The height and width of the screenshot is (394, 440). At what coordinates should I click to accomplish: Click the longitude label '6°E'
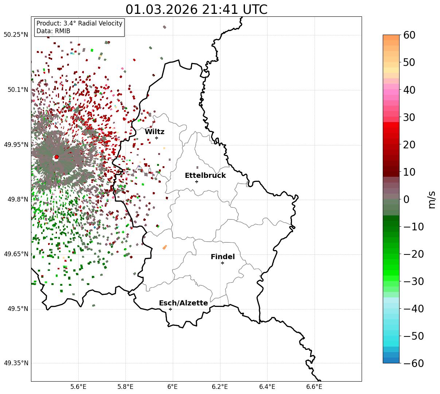173,387
